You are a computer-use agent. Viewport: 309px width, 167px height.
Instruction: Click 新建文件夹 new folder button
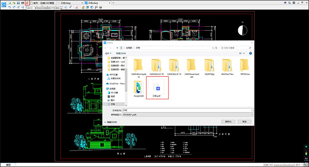[x=121, y=53]
